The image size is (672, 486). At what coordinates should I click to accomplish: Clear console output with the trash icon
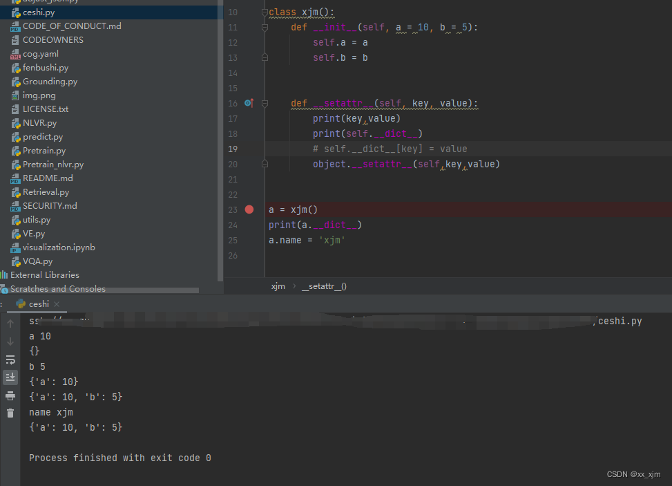(10, 413)
